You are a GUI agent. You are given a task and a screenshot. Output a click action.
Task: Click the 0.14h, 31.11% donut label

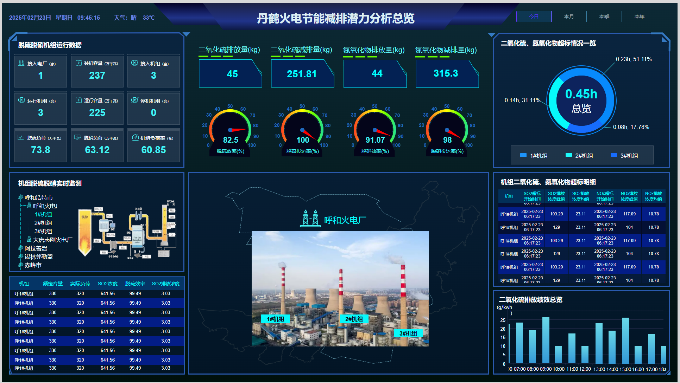[522, 100]
